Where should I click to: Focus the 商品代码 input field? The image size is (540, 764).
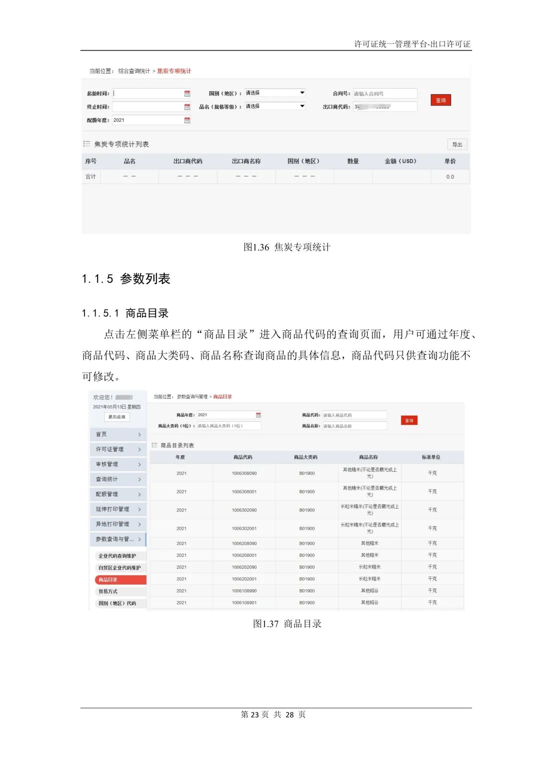click(x=354, y=415)
